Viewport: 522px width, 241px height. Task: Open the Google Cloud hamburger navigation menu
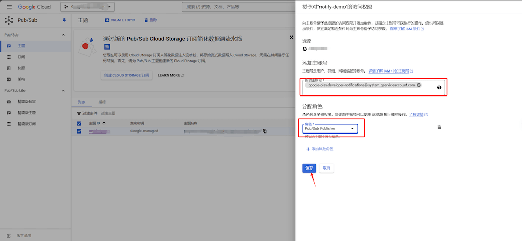(9, 7)
